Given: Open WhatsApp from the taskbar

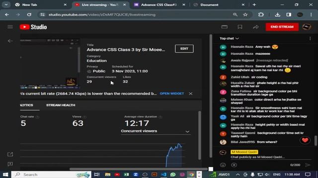Looking at the screenshot, I should tap(173, 175).
